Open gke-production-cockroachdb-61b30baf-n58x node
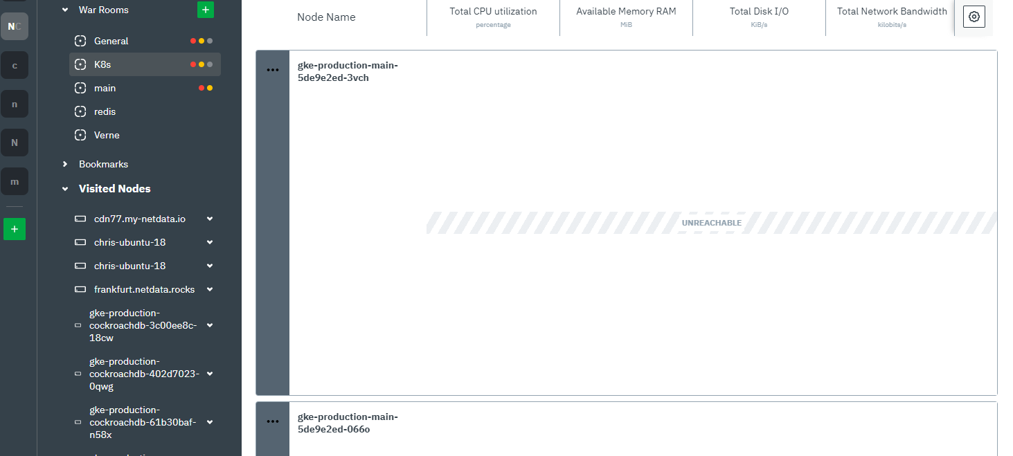The width and height of the screenshot is (1013, 456). 143,422
